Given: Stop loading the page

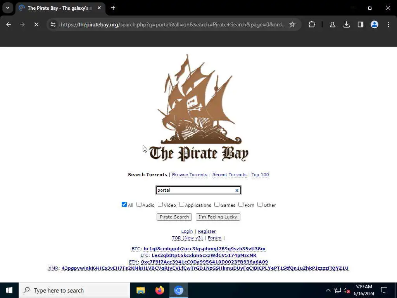Looking at the screenshot, I should [36, 24].
